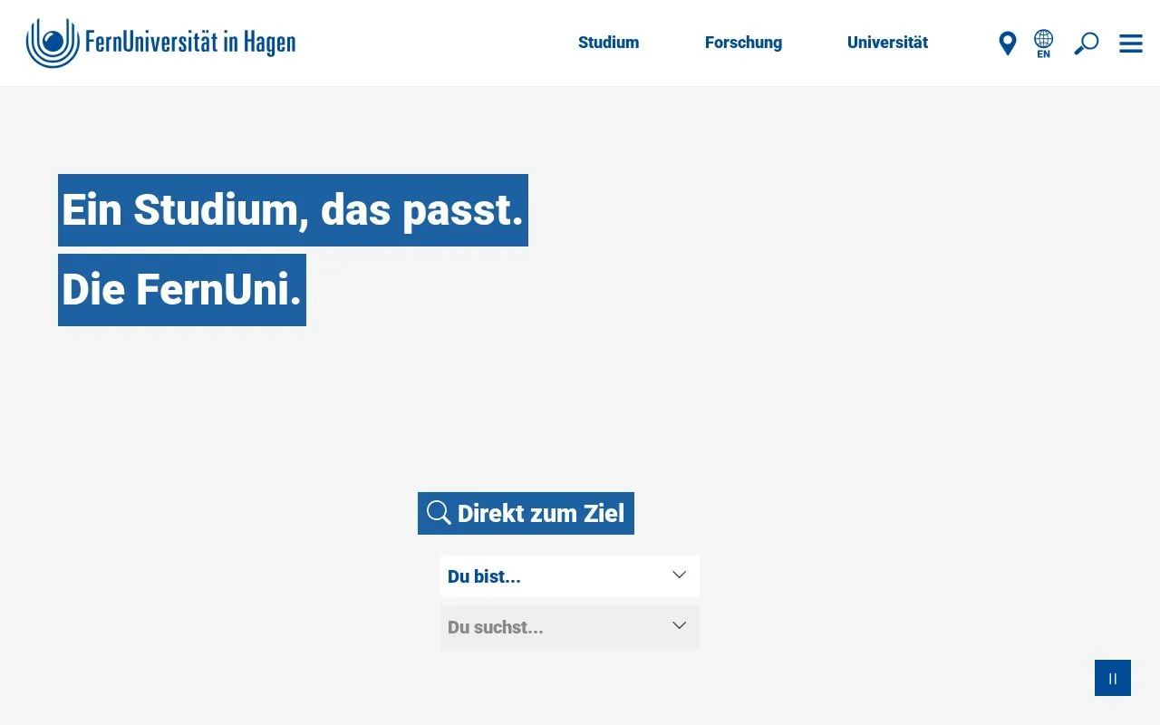Open the Universität menu
Screen dimensions: 1160x725
[887, 43]
